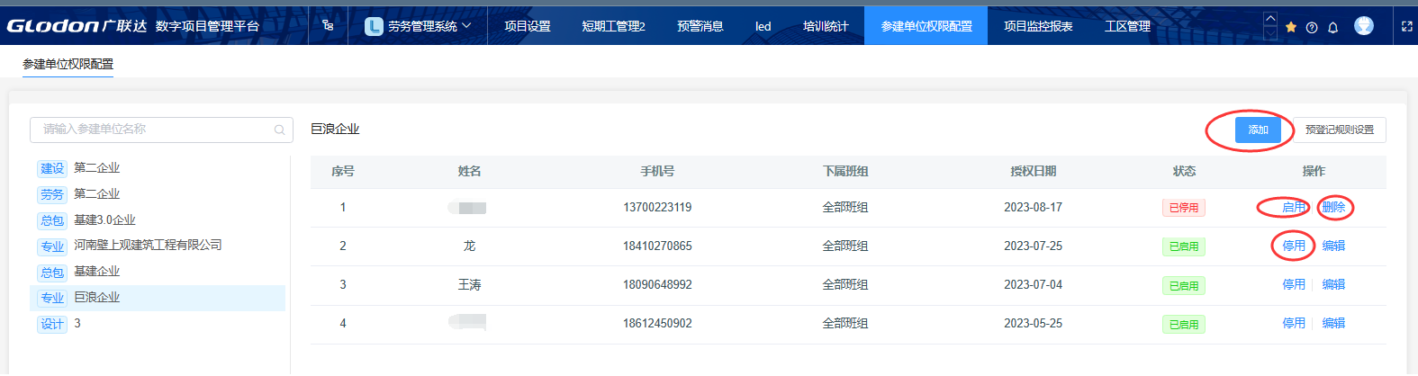Screen dimensions: 1418x376
Task: Click 停用 for 龙 row
Action: point(1294,246)
